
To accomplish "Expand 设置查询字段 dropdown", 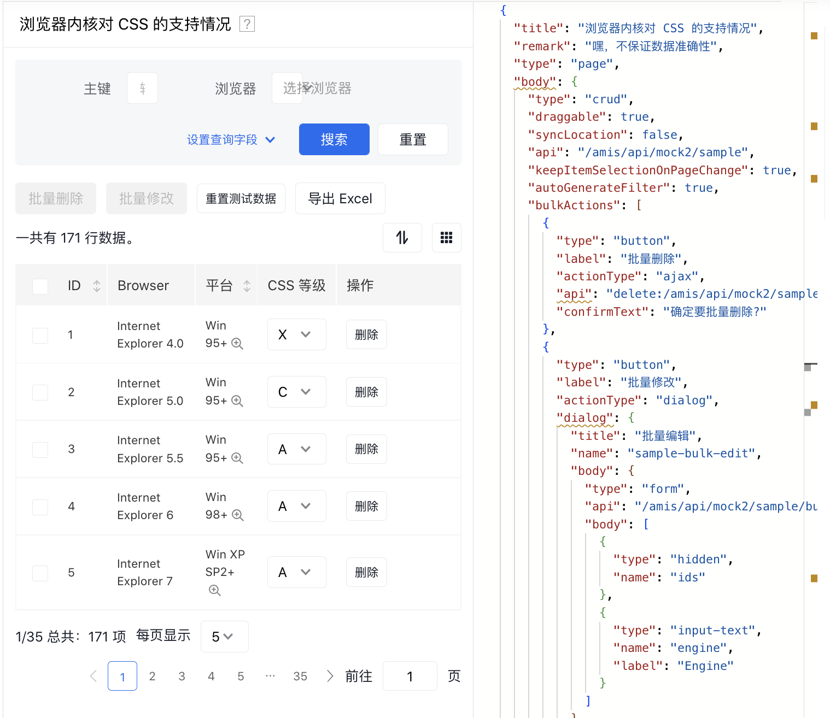I will 231,140.
